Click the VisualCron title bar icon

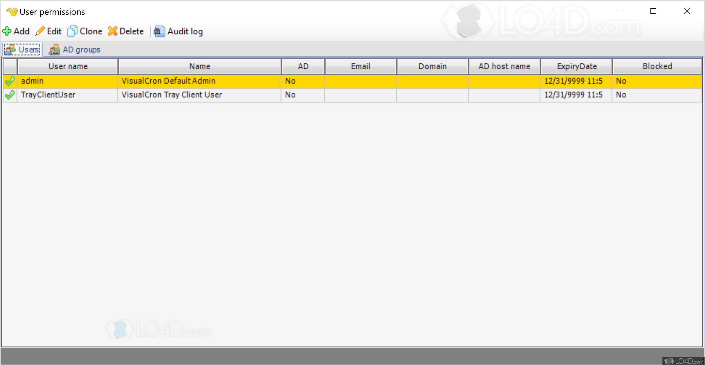[12, 12]
